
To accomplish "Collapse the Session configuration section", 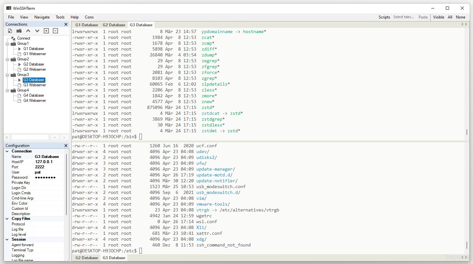I will [x=7, y=239].
